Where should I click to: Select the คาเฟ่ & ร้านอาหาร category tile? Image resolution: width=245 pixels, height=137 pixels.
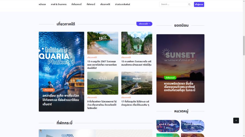coord(168,126)
